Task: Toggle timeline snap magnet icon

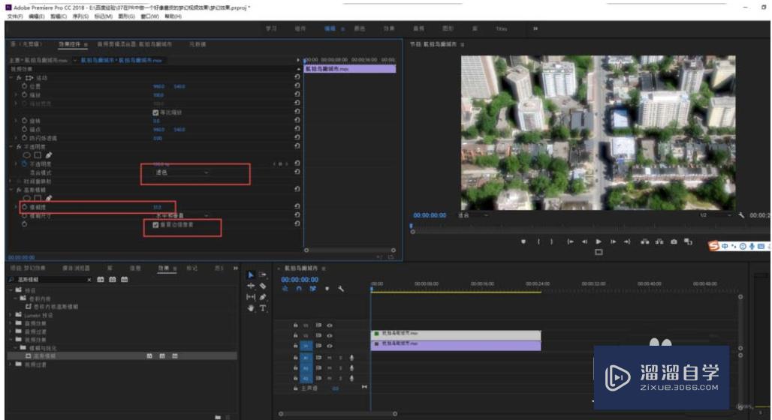Action: coord(298,289)
